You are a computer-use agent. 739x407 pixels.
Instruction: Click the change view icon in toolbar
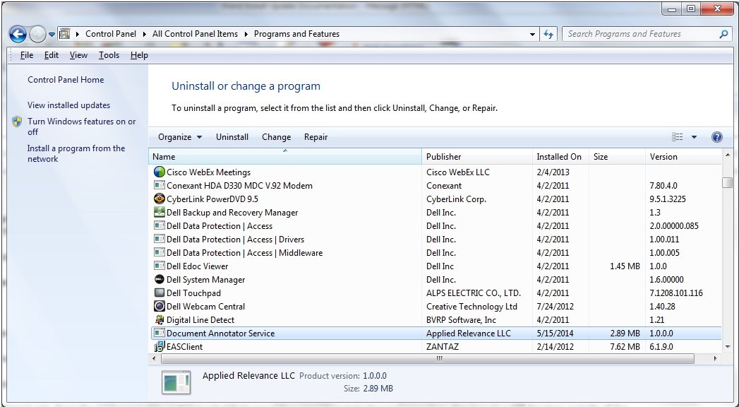coord(678,137)
